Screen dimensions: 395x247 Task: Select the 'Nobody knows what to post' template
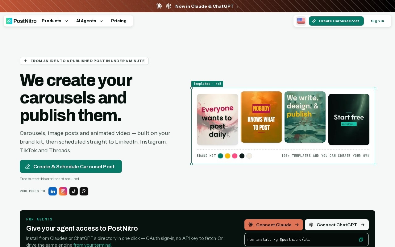coord(261,117)
